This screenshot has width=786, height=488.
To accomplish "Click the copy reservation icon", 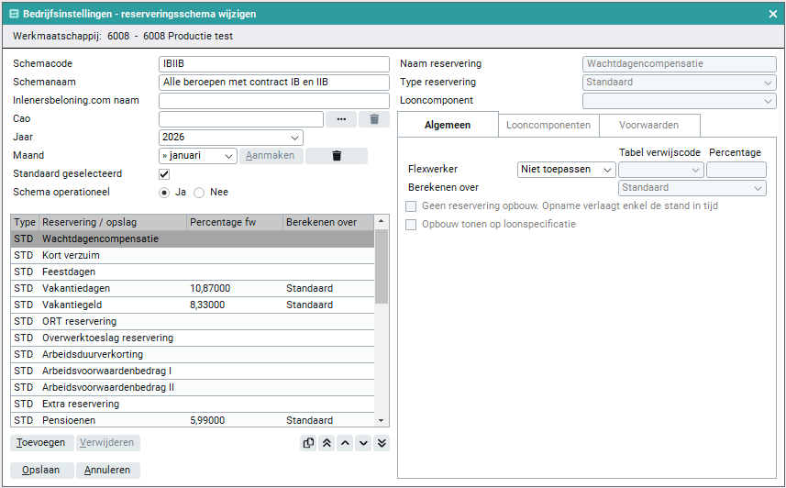I will point(308,443).
